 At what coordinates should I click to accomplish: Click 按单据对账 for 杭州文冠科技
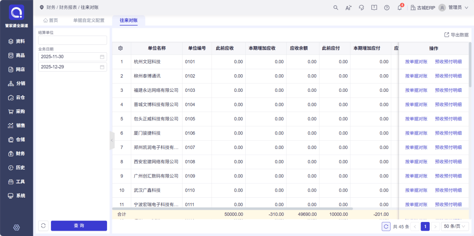pos(416,62)
